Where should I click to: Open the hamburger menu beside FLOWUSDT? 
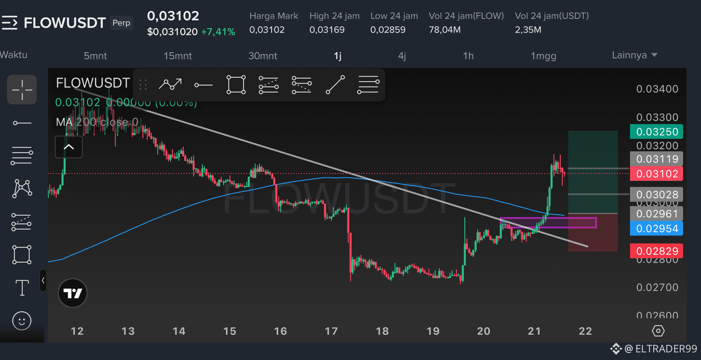10,23
